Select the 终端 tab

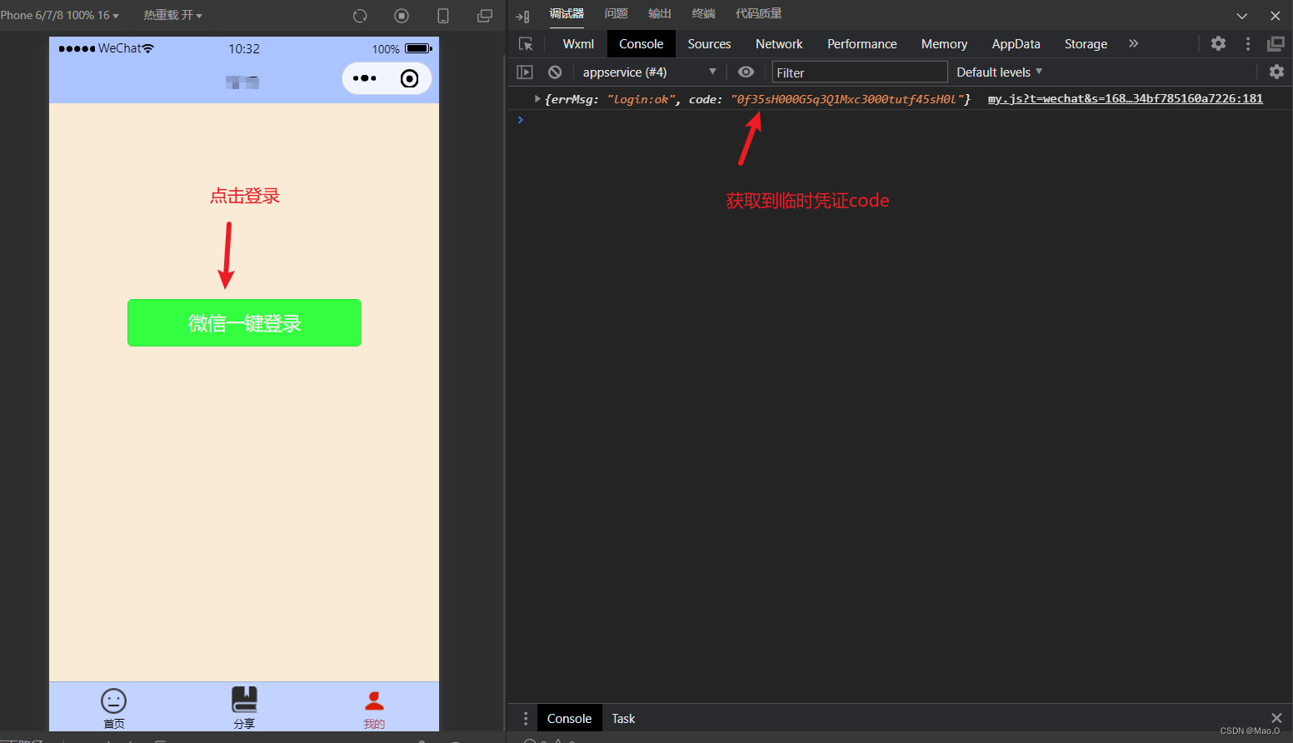(703, 14)
